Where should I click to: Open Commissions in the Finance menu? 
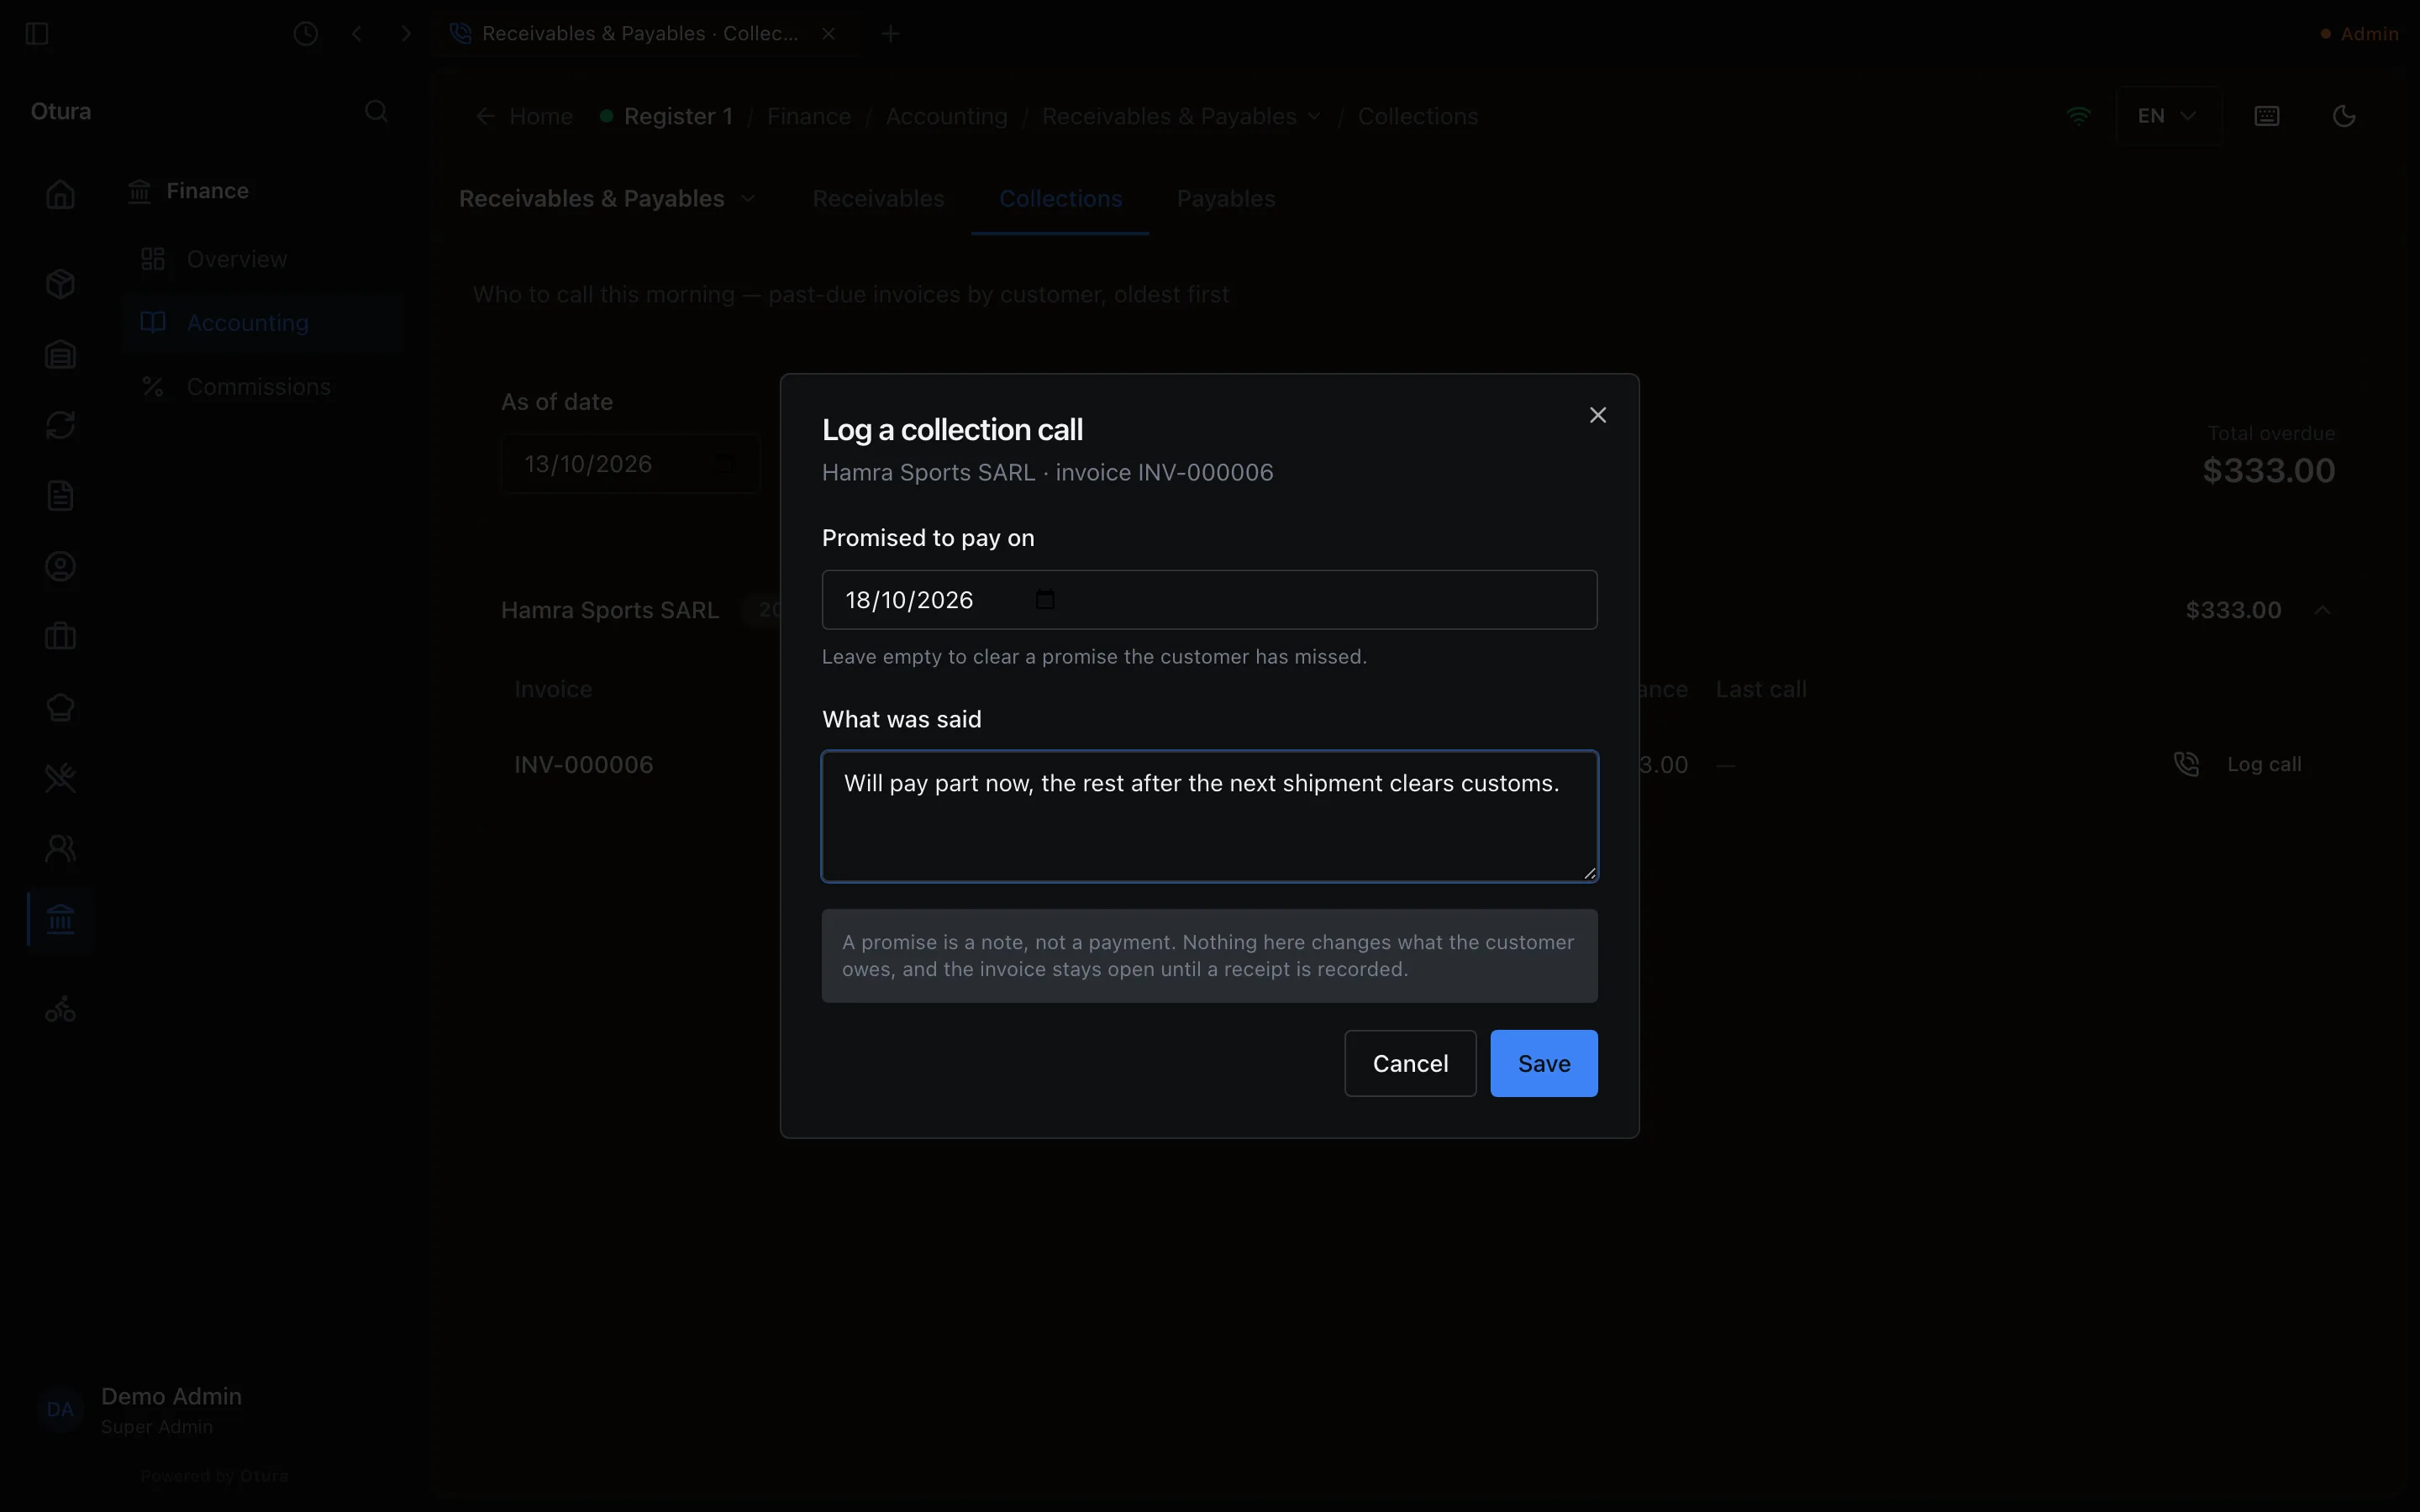coord(262,387)
